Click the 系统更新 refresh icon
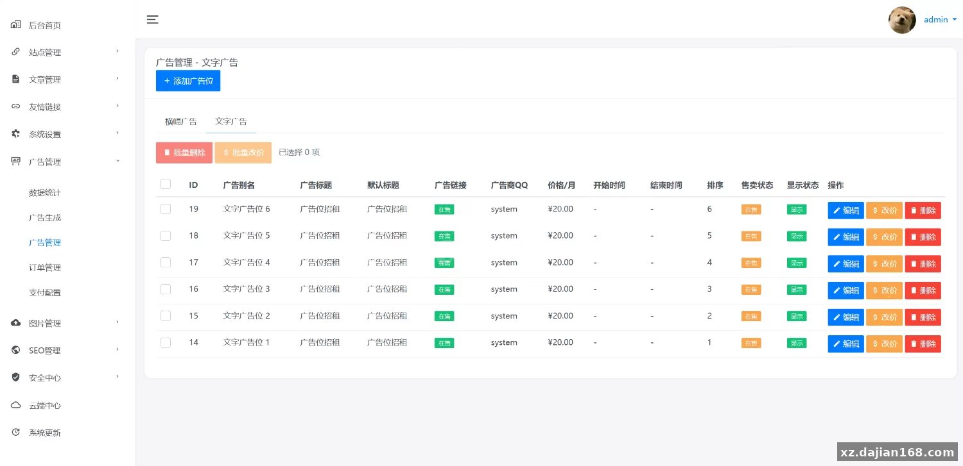Viewport: 963px width, 466px height. 16,433
